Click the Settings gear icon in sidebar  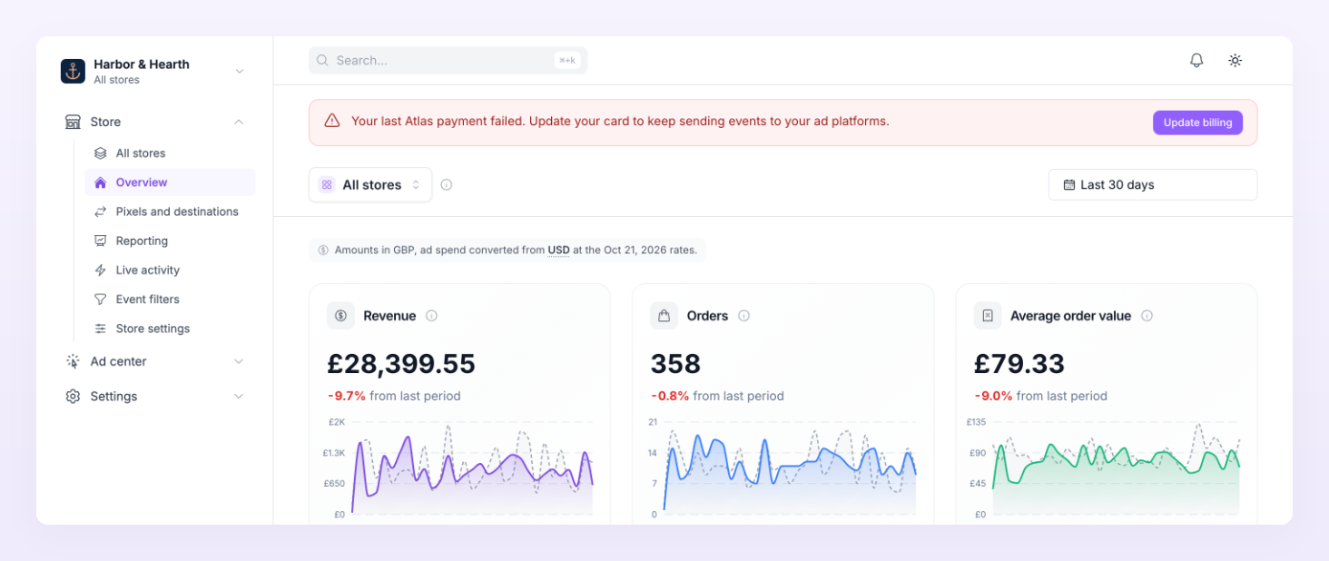[73, 397]
